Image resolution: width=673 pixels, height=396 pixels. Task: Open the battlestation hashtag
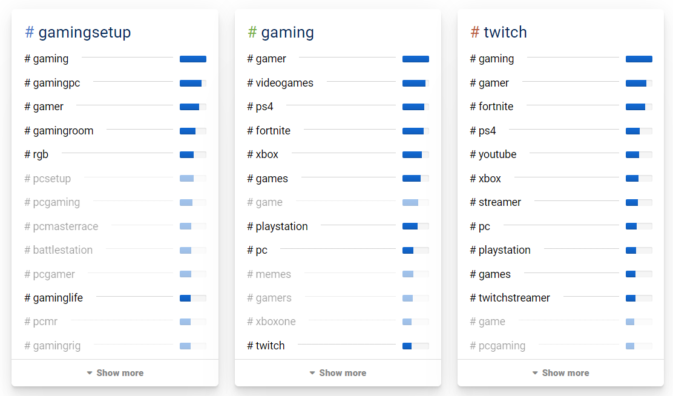59,250
